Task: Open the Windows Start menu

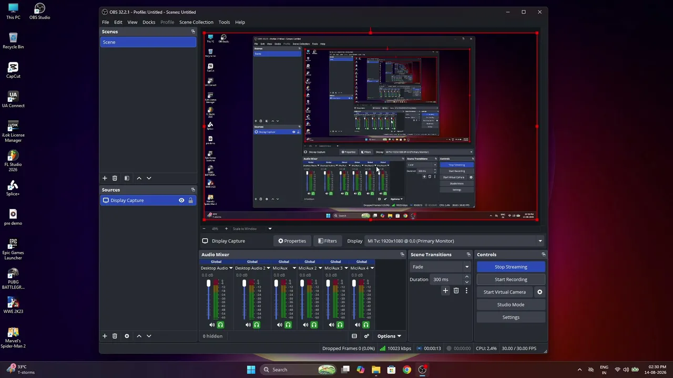Action: tap(251, 370)
